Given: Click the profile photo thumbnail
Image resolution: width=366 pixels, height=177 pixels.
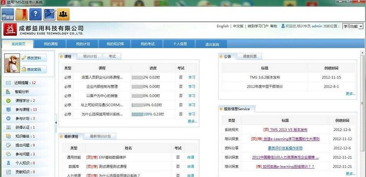Looking at the screenshot, I should [12, 63].
